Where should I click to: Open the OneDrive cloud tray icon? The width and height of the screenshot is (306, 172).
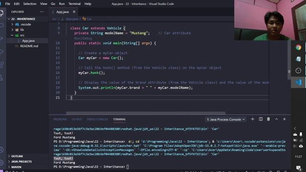pos(295,134)
